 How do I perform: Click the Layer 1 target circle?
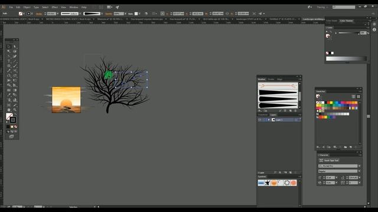pyautogui.click(x=296, y=120)
